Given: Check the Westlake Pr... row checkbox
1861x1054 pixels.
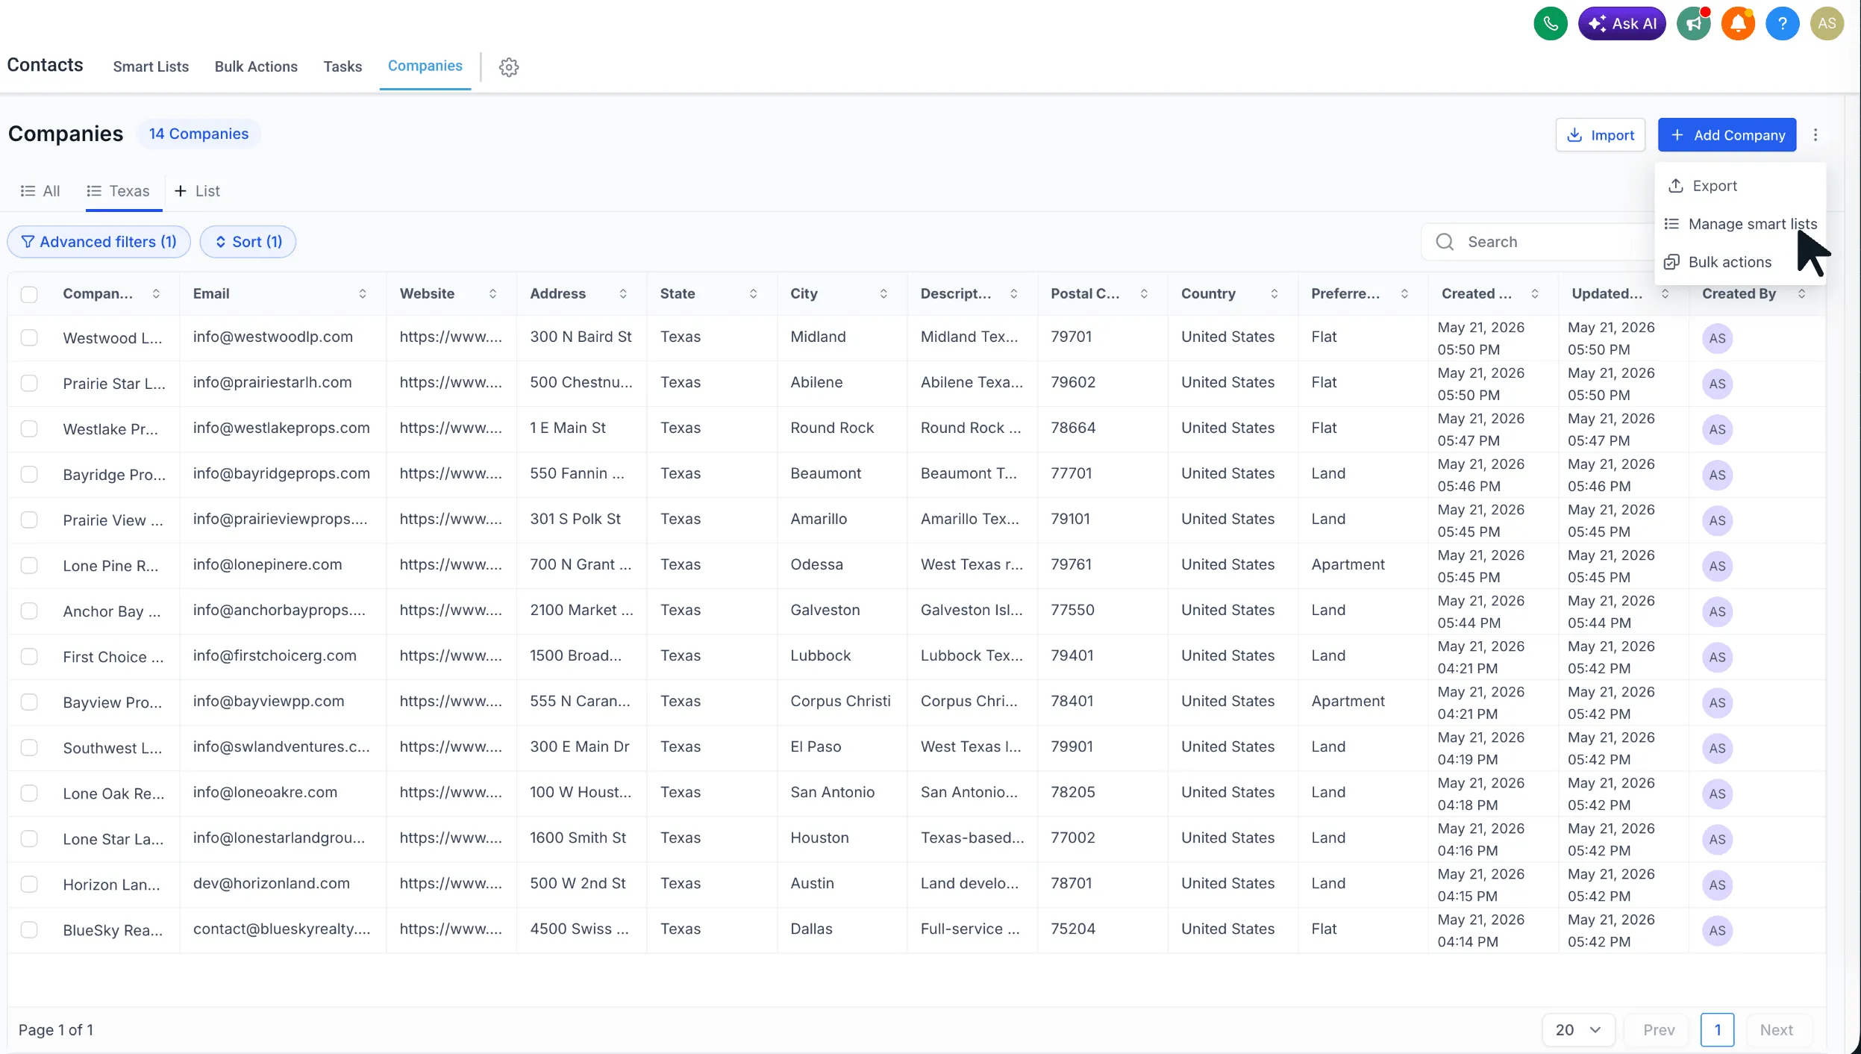Looking at the screenshot, I should click(x=29, y=428).
